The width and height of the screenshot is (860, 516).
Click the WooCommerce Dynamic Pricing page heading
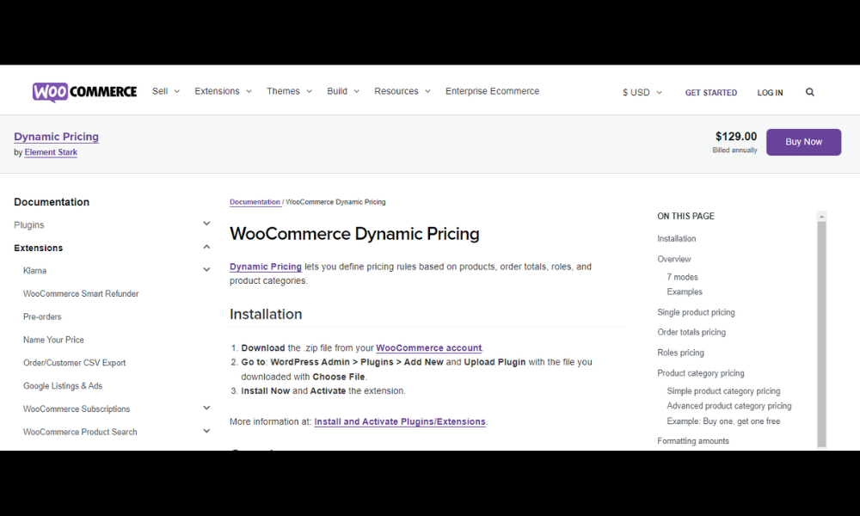tap(354, 234)
